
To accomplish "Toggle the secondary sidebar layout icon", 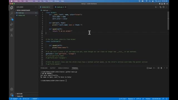I will click(x=164, y=4).
